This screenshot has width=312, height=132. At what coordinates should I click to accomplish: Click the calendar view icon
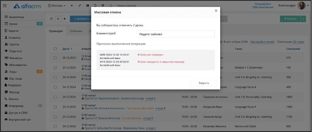[52, 19]
